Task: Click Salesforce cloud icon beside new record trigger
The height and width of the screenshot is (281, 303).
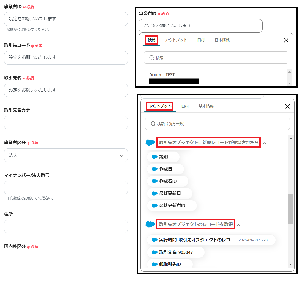Action: (x=150, y=143)
